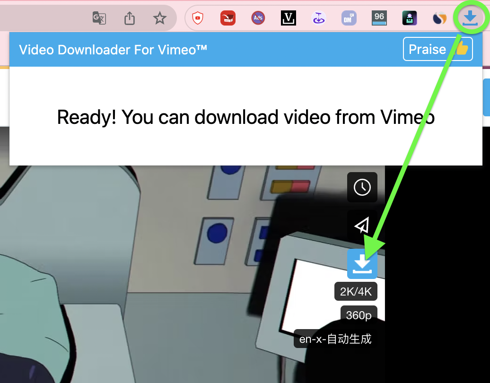
Task: Choose the 2K/4K download quality
Action: (356, 291)
